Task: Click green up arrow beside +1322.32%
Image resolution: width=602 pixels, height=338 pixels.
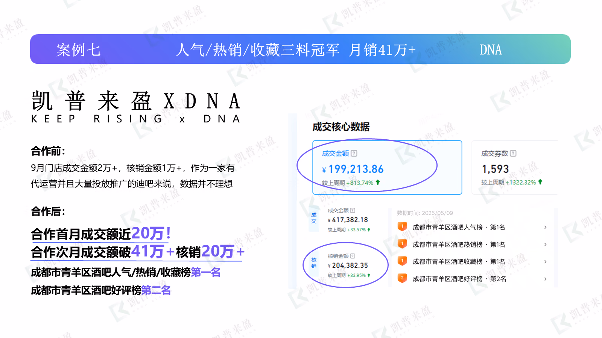Action: 540,182
